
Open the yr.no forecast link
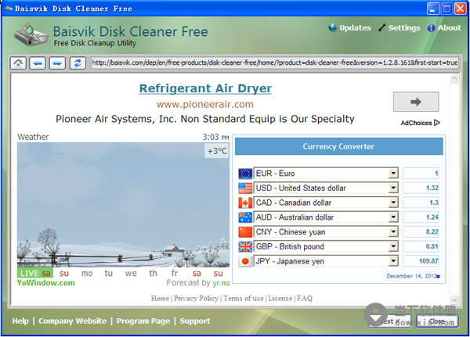(x=221, y=283)
